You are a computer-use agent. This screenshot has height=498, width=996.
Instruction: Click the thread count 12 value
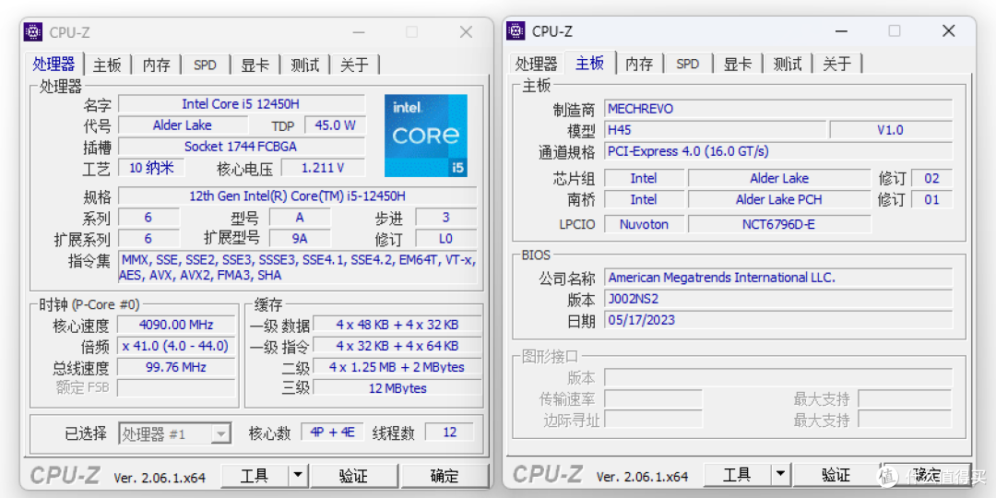click(450, 433)
